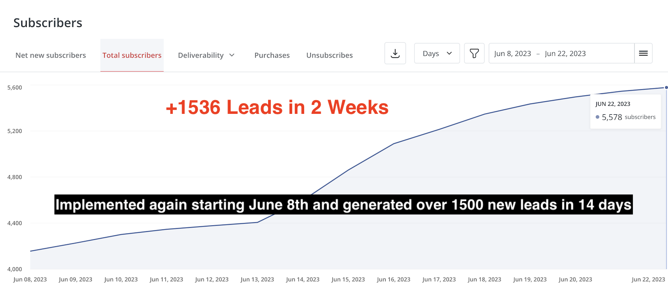Open the funnel filter icon
The image size is (668, 306).
click(x=474, y=53)
